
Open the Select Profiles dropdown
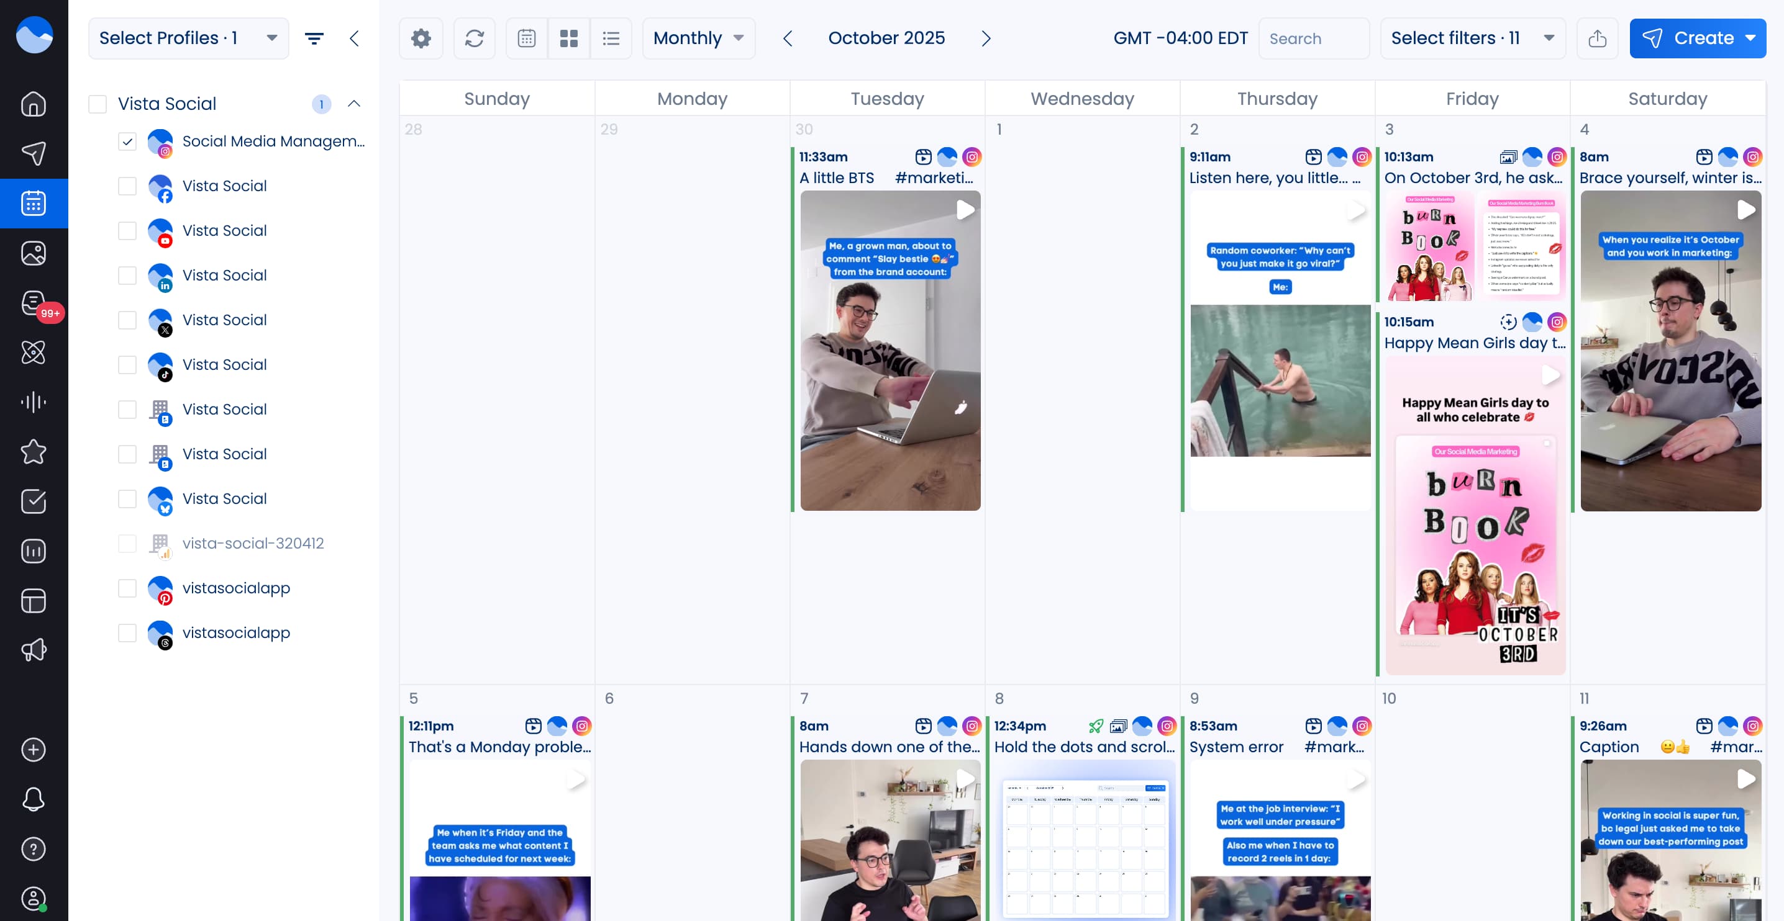coord(188,38)
